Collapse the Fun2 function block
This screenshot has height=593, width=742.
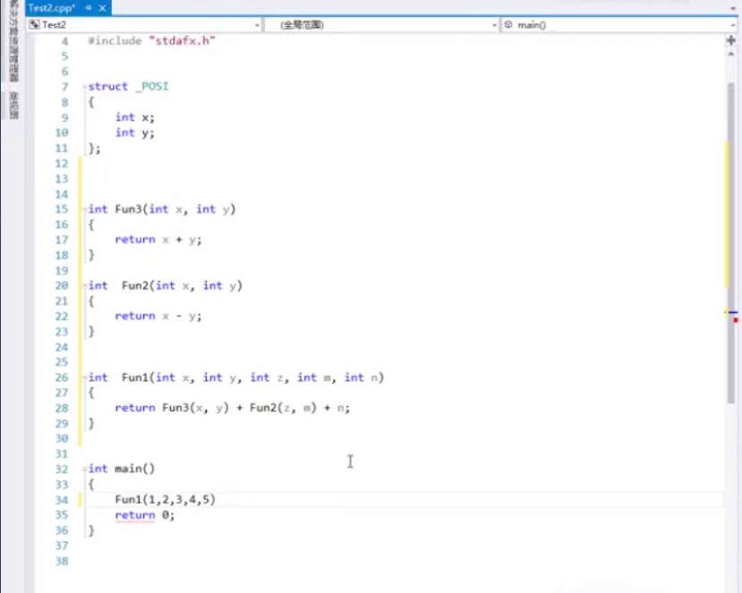pyautogui.click(x=84, y=285)
